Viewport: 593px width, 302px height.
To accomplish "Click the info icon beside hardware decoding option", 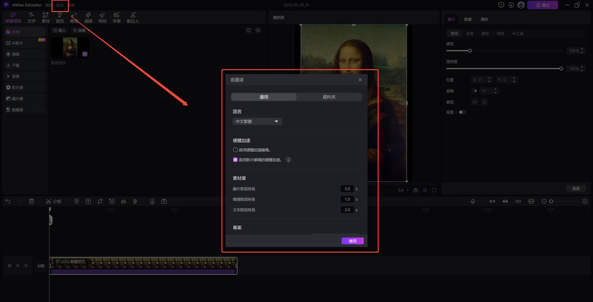I will pos(288,160).
